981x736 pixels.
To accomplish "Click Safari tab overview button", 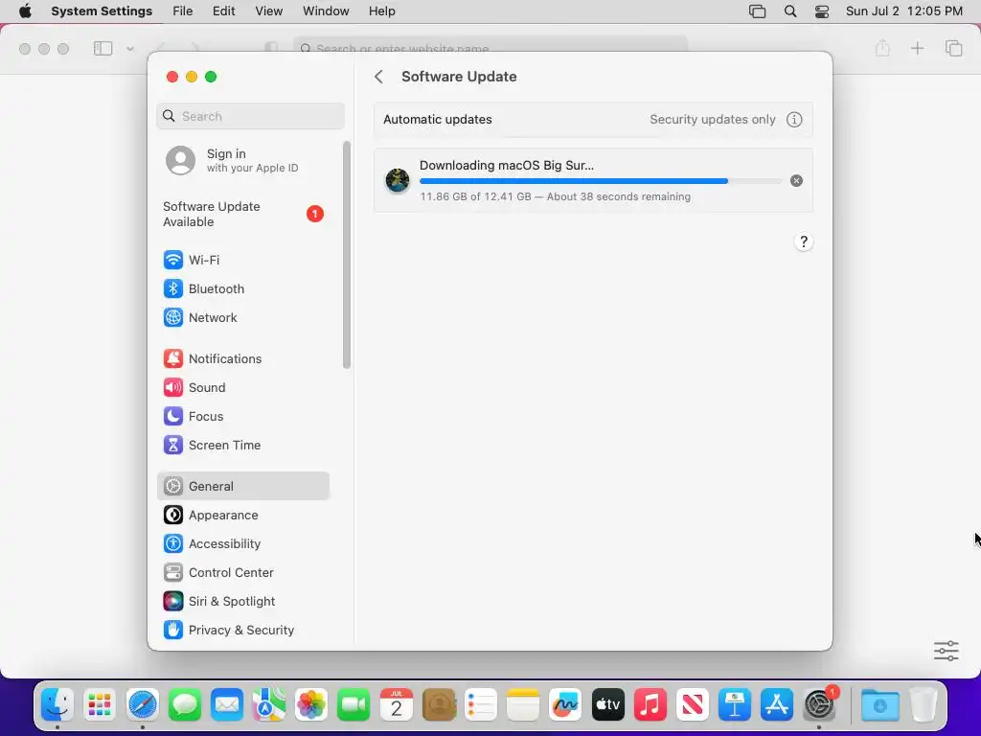I will tap(954, 48).
